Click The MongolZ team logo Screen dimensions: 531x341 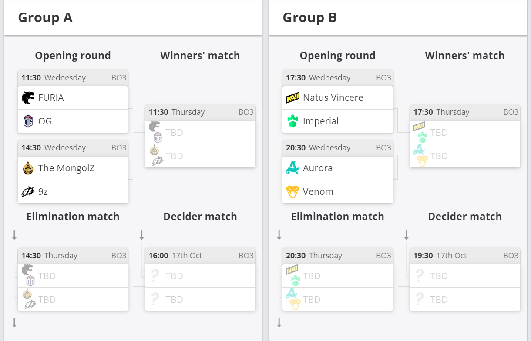(28, 168)
